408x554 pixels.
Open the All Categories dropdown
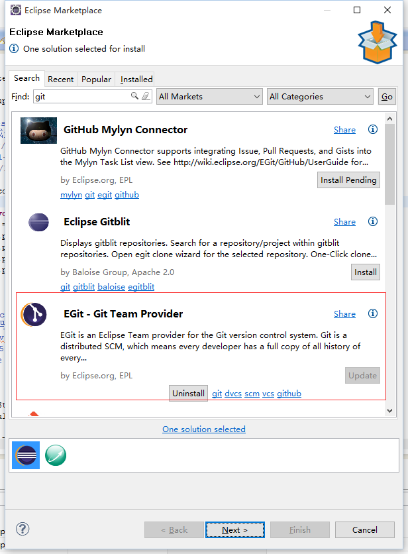[x=320, y=97]
